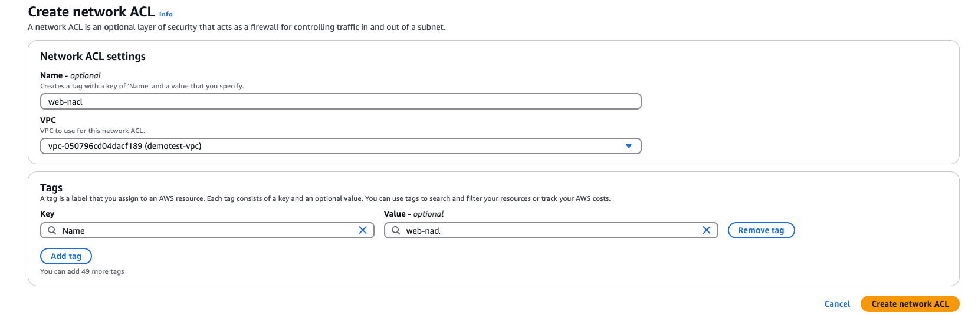The width and height of the screenshot is (978, 315).
Task: Click the VPC field label
Action: pyautogui.click(x=48, y=120)
